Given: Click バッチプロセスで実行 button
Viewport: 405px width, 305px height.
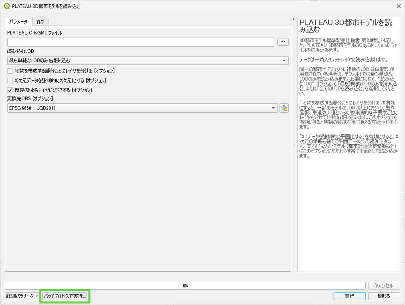Looking at the screenshot, I should (65, 296).
